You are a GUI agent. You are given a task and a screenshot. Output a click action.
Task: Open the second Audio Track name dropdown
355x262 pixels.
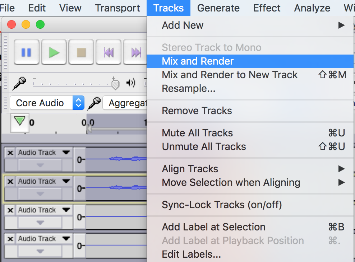click(x=66, y=181)
